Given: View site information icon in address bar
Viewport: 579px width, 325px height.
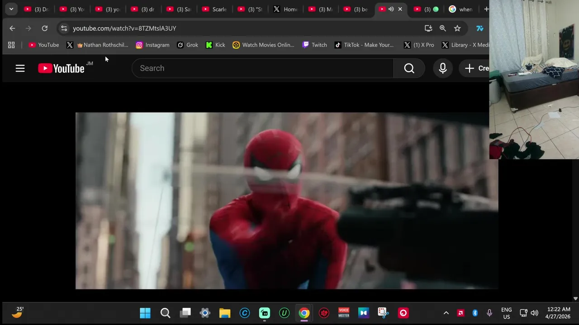Looking at the screenshot, I should (64, 28).
